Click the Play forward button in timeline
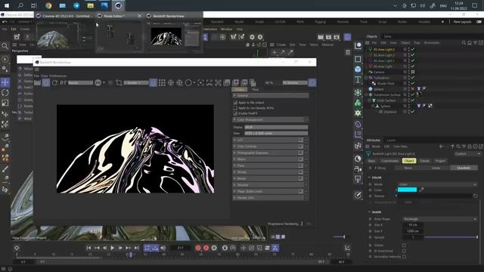 (113, 248)
